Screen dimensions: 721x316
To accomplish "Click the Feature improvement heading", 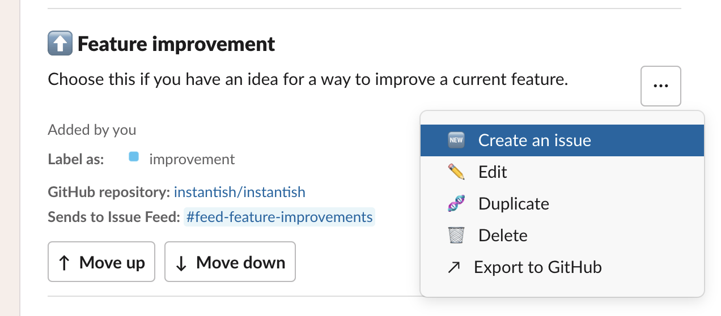I will [x=176, y=44].
